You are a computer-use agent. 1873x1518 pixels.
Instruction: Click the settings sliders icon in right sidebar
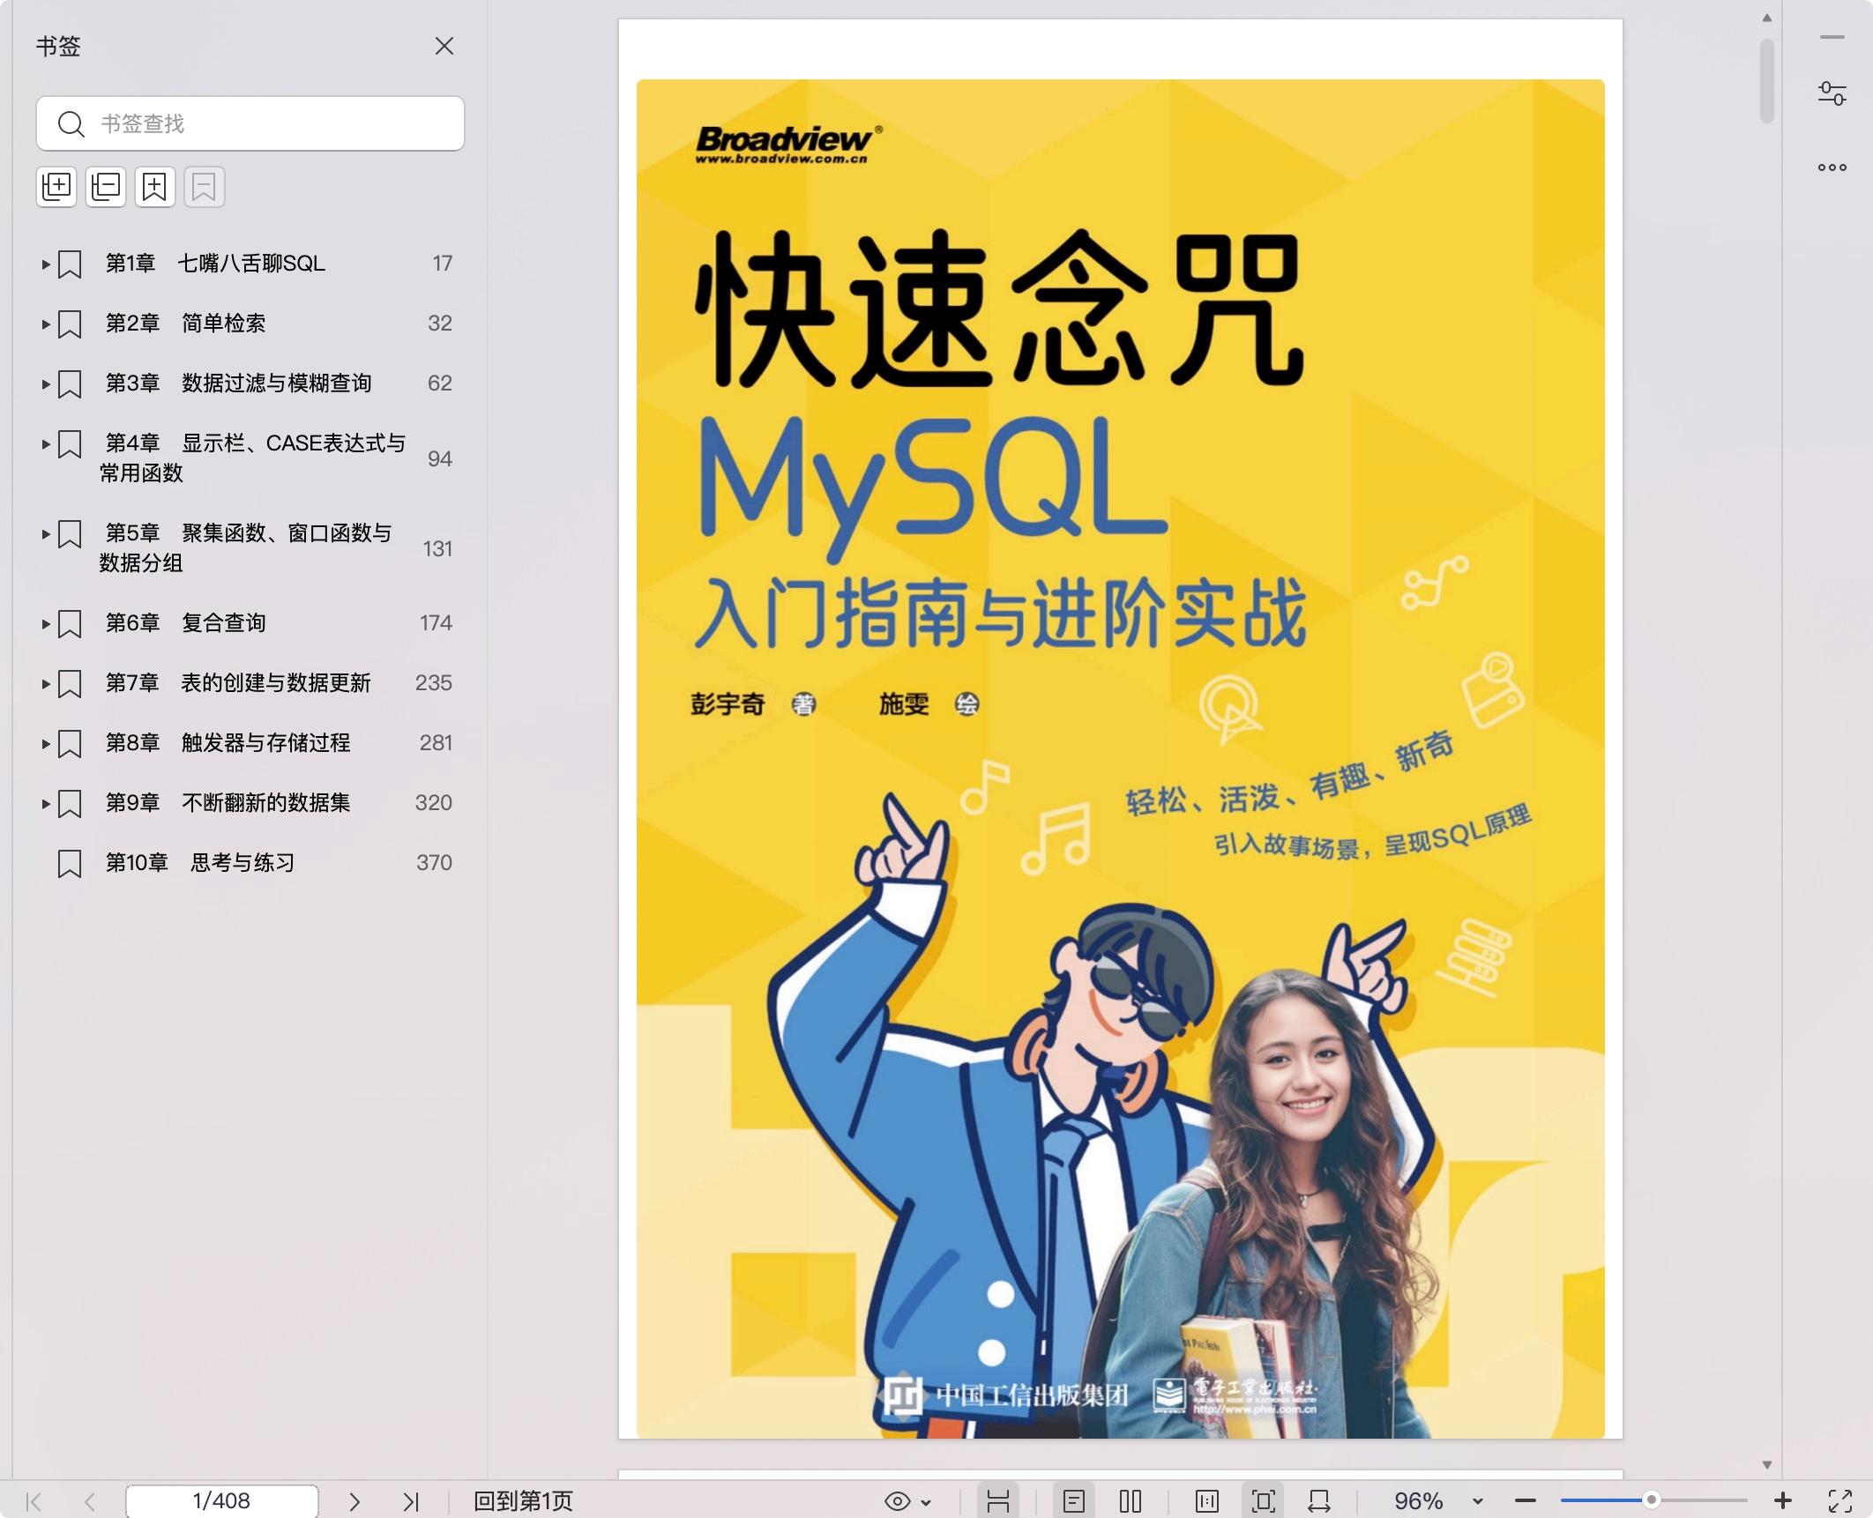pyautogui.click(x=1832, y=93)
